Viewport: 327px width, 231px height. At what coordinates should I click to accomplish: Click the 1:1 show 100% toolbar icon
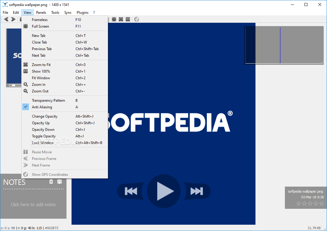128,19
